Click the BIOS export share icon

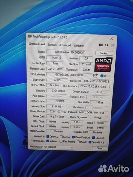(x=95, y=75)
